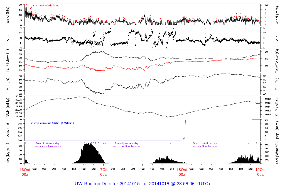The width and height of the screenshot is (285, 195).
Task: Click the 'wind (kts)' left axis label
Action: [8, 15]
